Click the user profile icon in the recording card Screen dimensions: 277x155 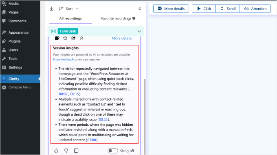[81, 38]
